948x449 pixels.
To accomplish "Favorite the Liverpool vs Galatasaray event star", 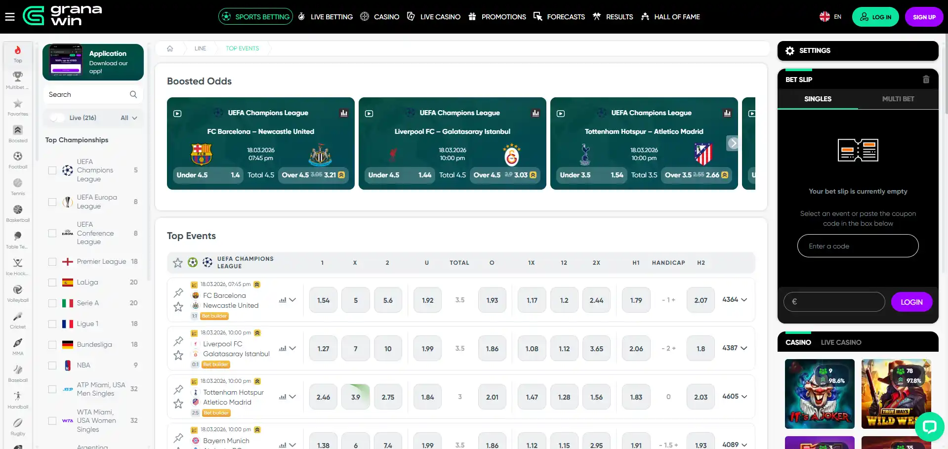I will [x=178, y=355].
